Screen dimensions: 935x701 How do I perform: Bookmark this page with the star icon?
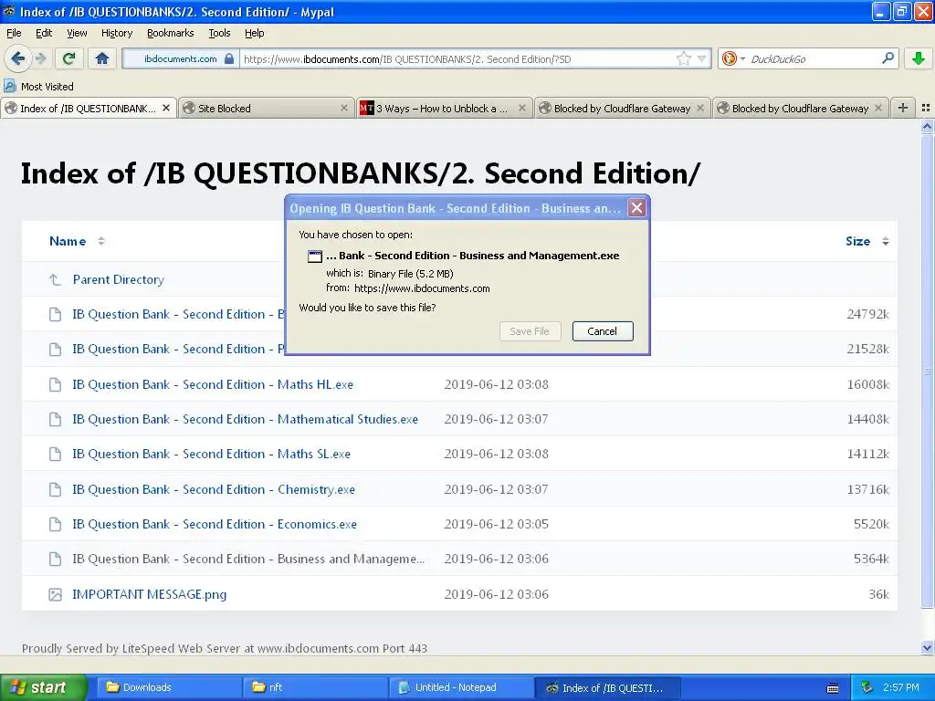coord(683,58)
